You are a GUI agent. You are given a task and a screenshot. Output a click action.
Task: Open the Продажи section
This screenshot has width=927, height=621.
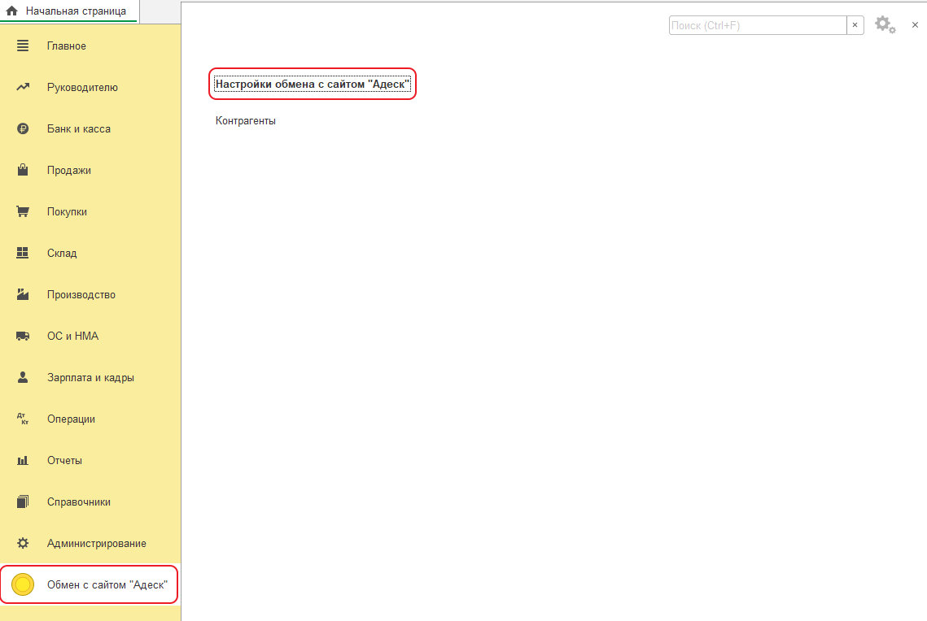pos(69,170)
